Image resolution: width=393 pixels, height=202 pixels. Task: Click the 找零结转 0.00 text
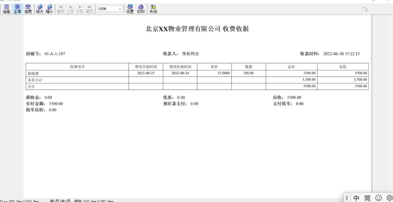tap(41, 110)
